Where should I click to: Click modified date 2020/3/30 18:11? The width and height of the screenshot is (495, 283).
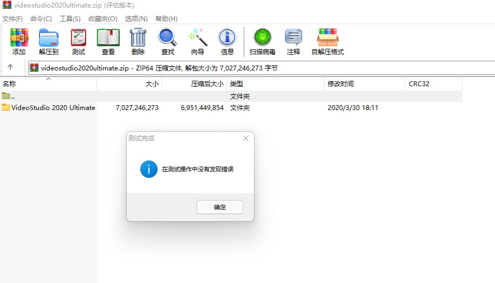click(x=353, y=108)
